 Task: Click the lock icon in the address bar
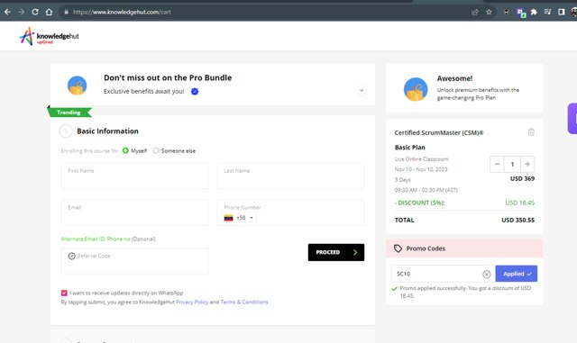tap(66, 12)
